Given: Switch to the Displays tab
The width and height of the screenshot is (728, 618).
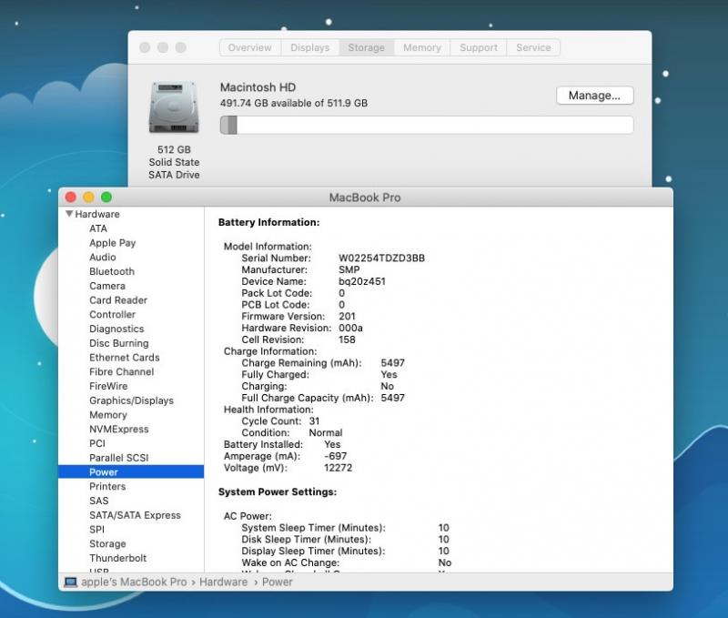Looking at the screenshot, I should pos(309,47).
